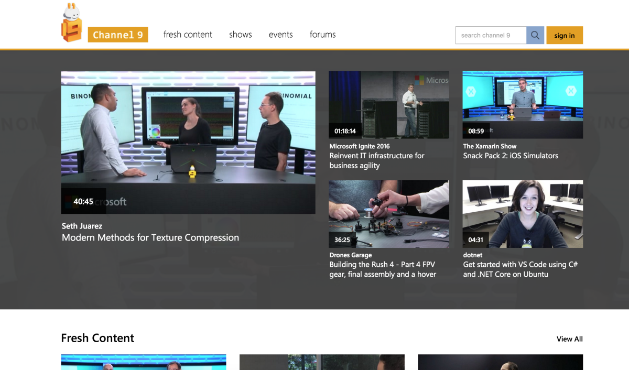Open the events menu item
Viewport: 629px width, 370px height.
281,35
